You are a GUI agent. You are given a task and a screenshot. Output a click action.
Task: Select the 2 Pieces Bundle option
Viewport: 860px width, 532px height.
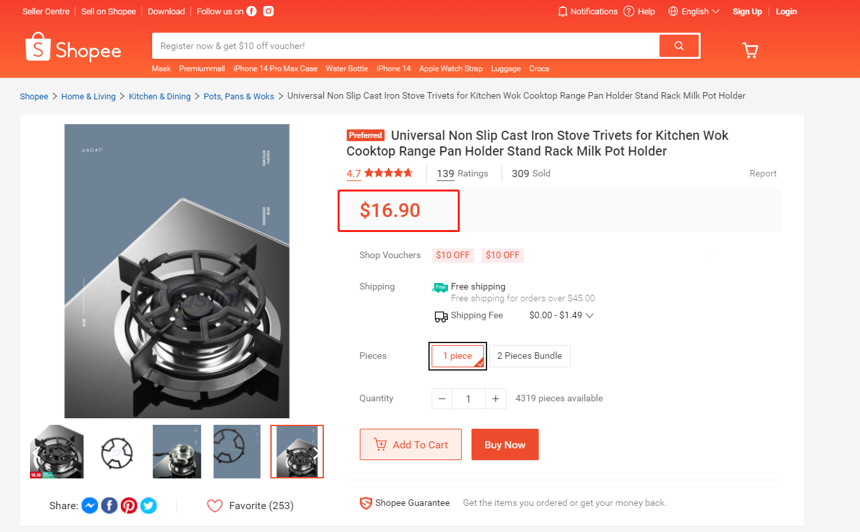(x=530, y=356)
